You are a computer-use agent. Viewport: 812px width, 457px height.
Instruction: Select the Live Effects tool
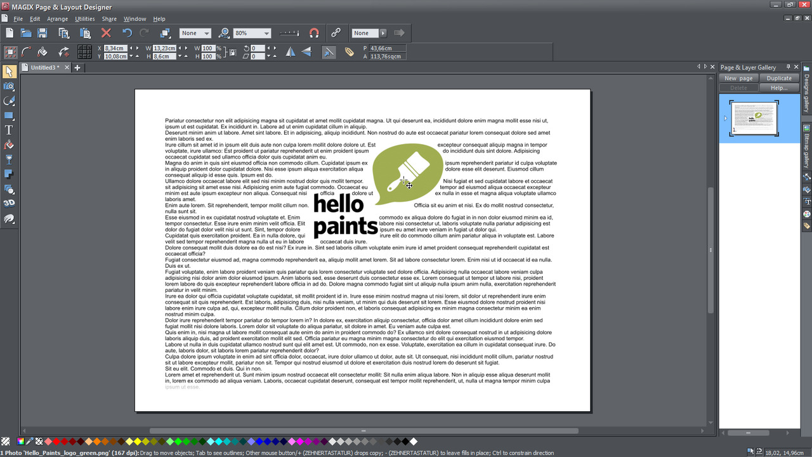pos(9,218)
